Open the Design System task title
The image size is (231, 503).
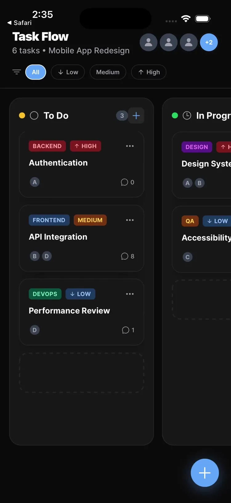point(206,164)
